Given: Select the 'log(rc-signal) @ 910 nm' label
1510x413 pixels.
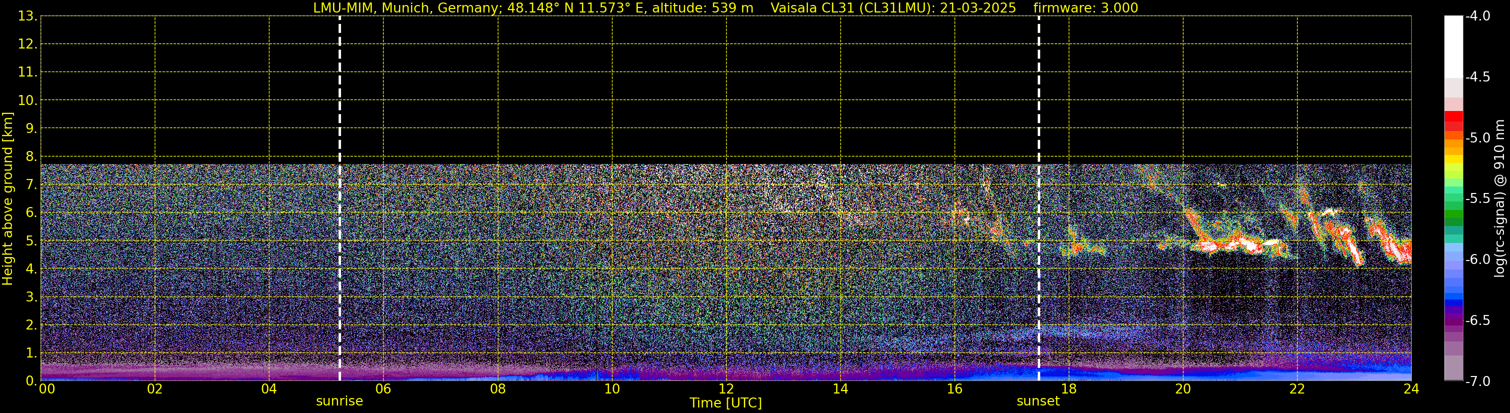Looking at the screenshot, I should (1500, 199).
